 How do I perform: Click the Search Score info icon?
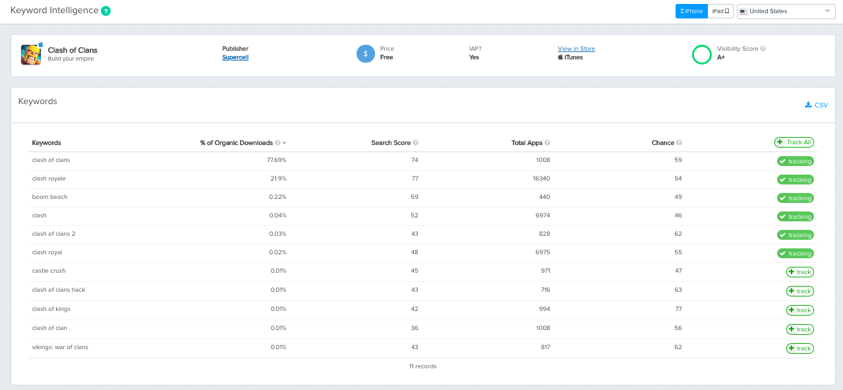tap(415, 143)
